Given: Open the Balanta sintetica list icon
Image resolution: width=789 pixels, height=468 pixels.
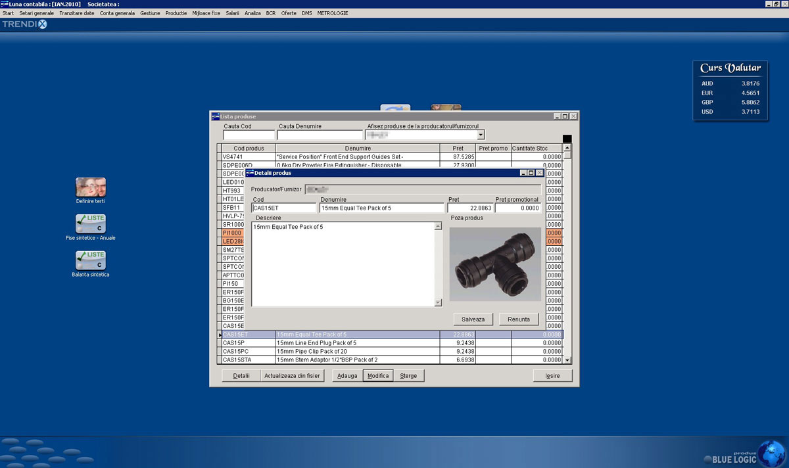Looking at the screenshot, I should tap(90, 260).
